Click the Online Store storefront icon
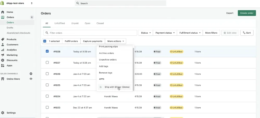260x118 pixels. (x=3, y=79)
